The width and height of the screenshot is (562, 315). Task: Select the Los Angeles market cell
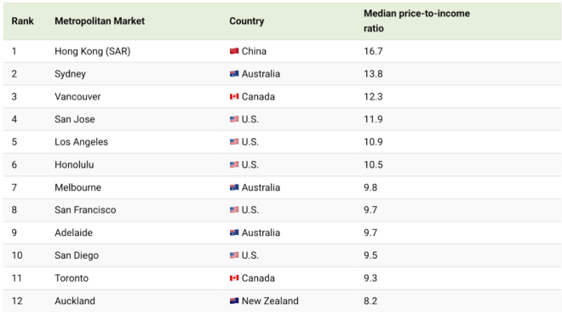pyautogui.click(x=82, y=142)
